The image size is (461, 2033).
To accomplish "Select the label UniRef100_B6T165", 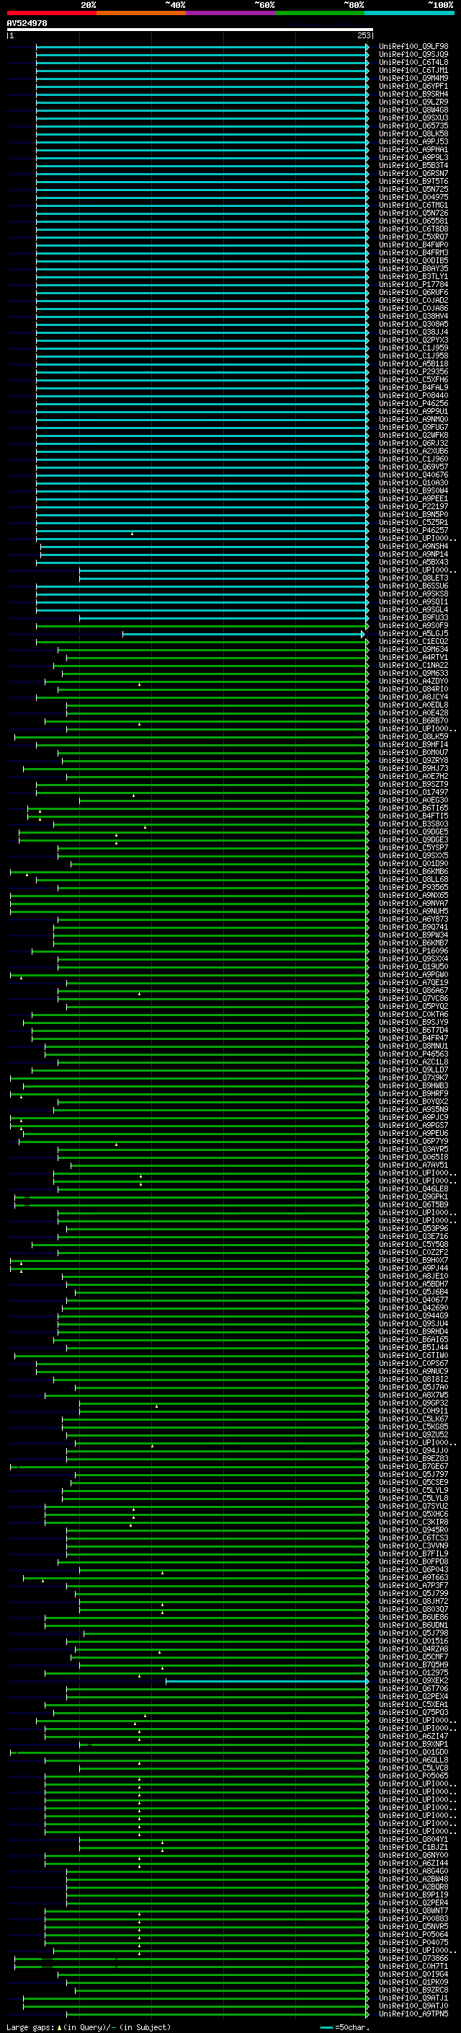I will tap(413, 808).
